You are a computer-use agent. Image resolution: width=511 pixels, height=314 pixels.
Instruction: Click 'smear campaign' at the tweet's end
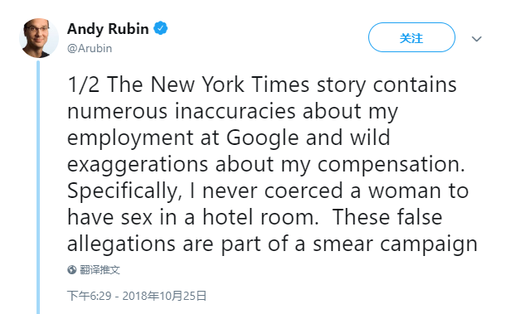[395, 244]
